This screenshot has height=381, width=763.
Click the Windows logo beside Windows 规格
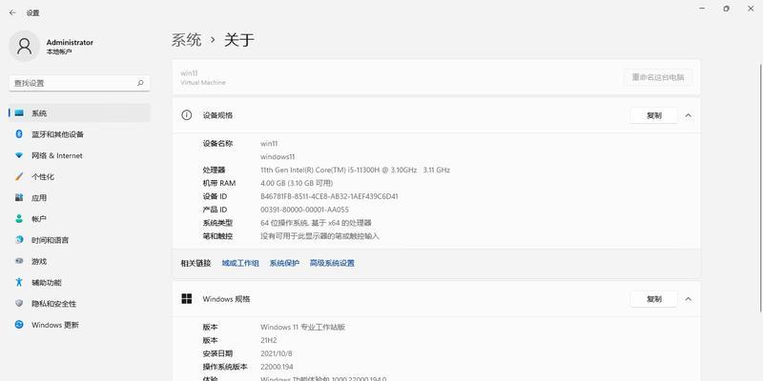coord(186,299)
